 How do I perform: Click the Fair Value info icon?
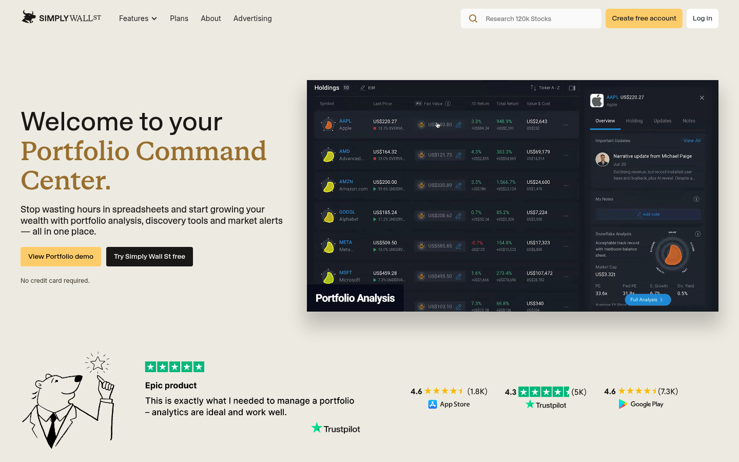click(448, 104)
